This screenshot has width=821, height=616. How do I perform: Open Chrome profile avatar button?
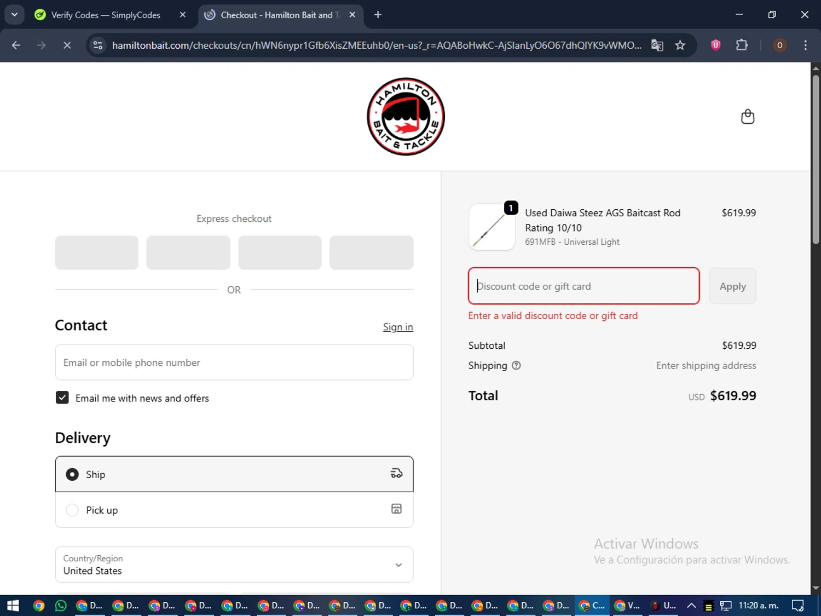(x=779, y=45)
